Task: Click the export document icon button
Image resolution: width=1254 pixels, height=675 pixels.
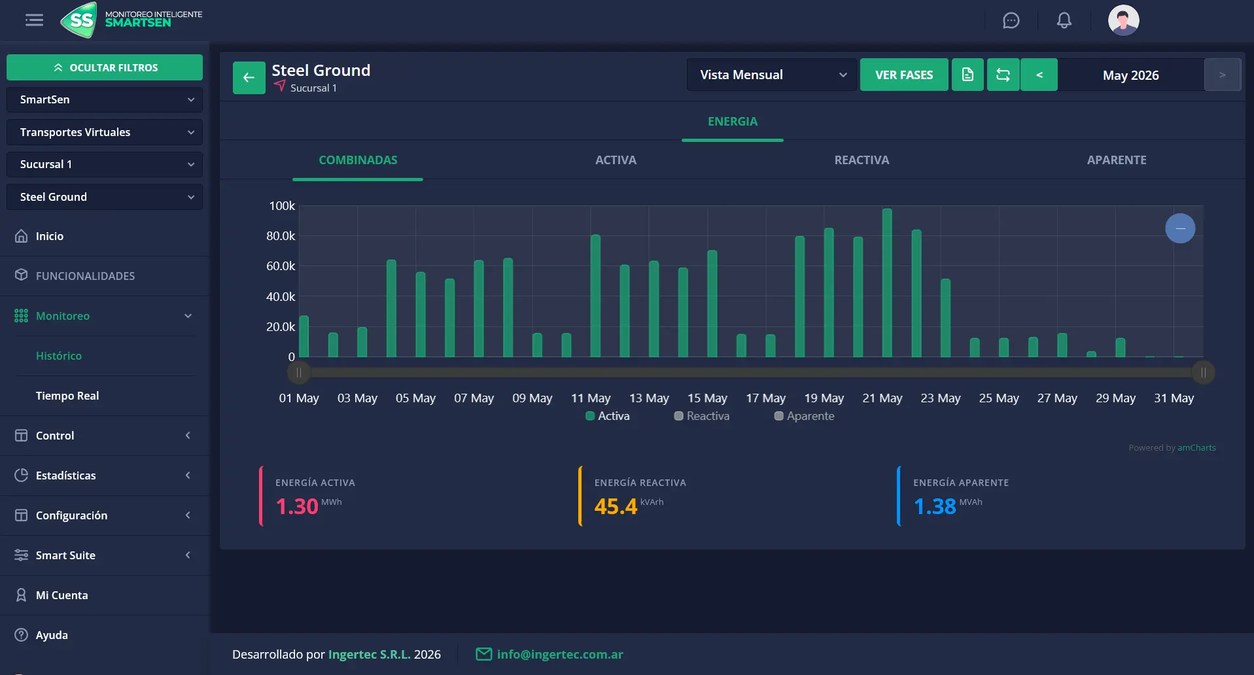Action: (x=967, y=75)
